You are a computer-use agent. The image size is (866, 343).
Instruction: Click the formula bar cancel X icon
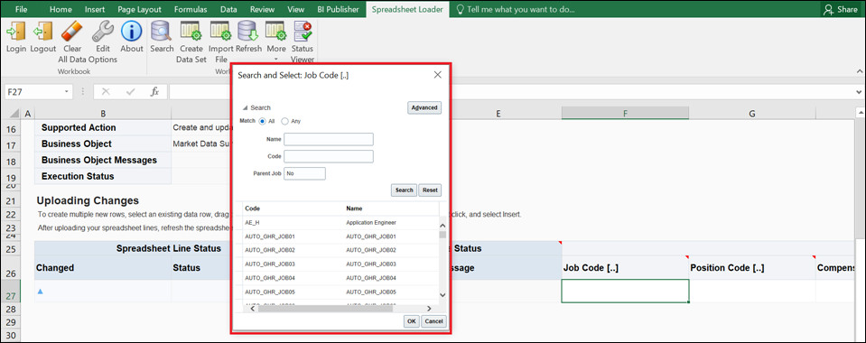pos(107,92)
